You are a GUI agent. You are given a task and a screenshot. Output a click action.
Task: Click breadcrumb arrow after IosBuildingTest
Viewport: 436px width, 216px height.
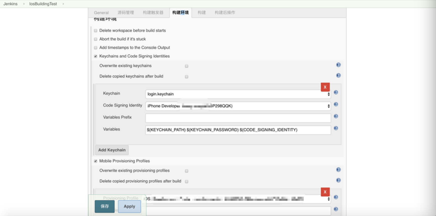pyautogui.click(x=63, y=4)
